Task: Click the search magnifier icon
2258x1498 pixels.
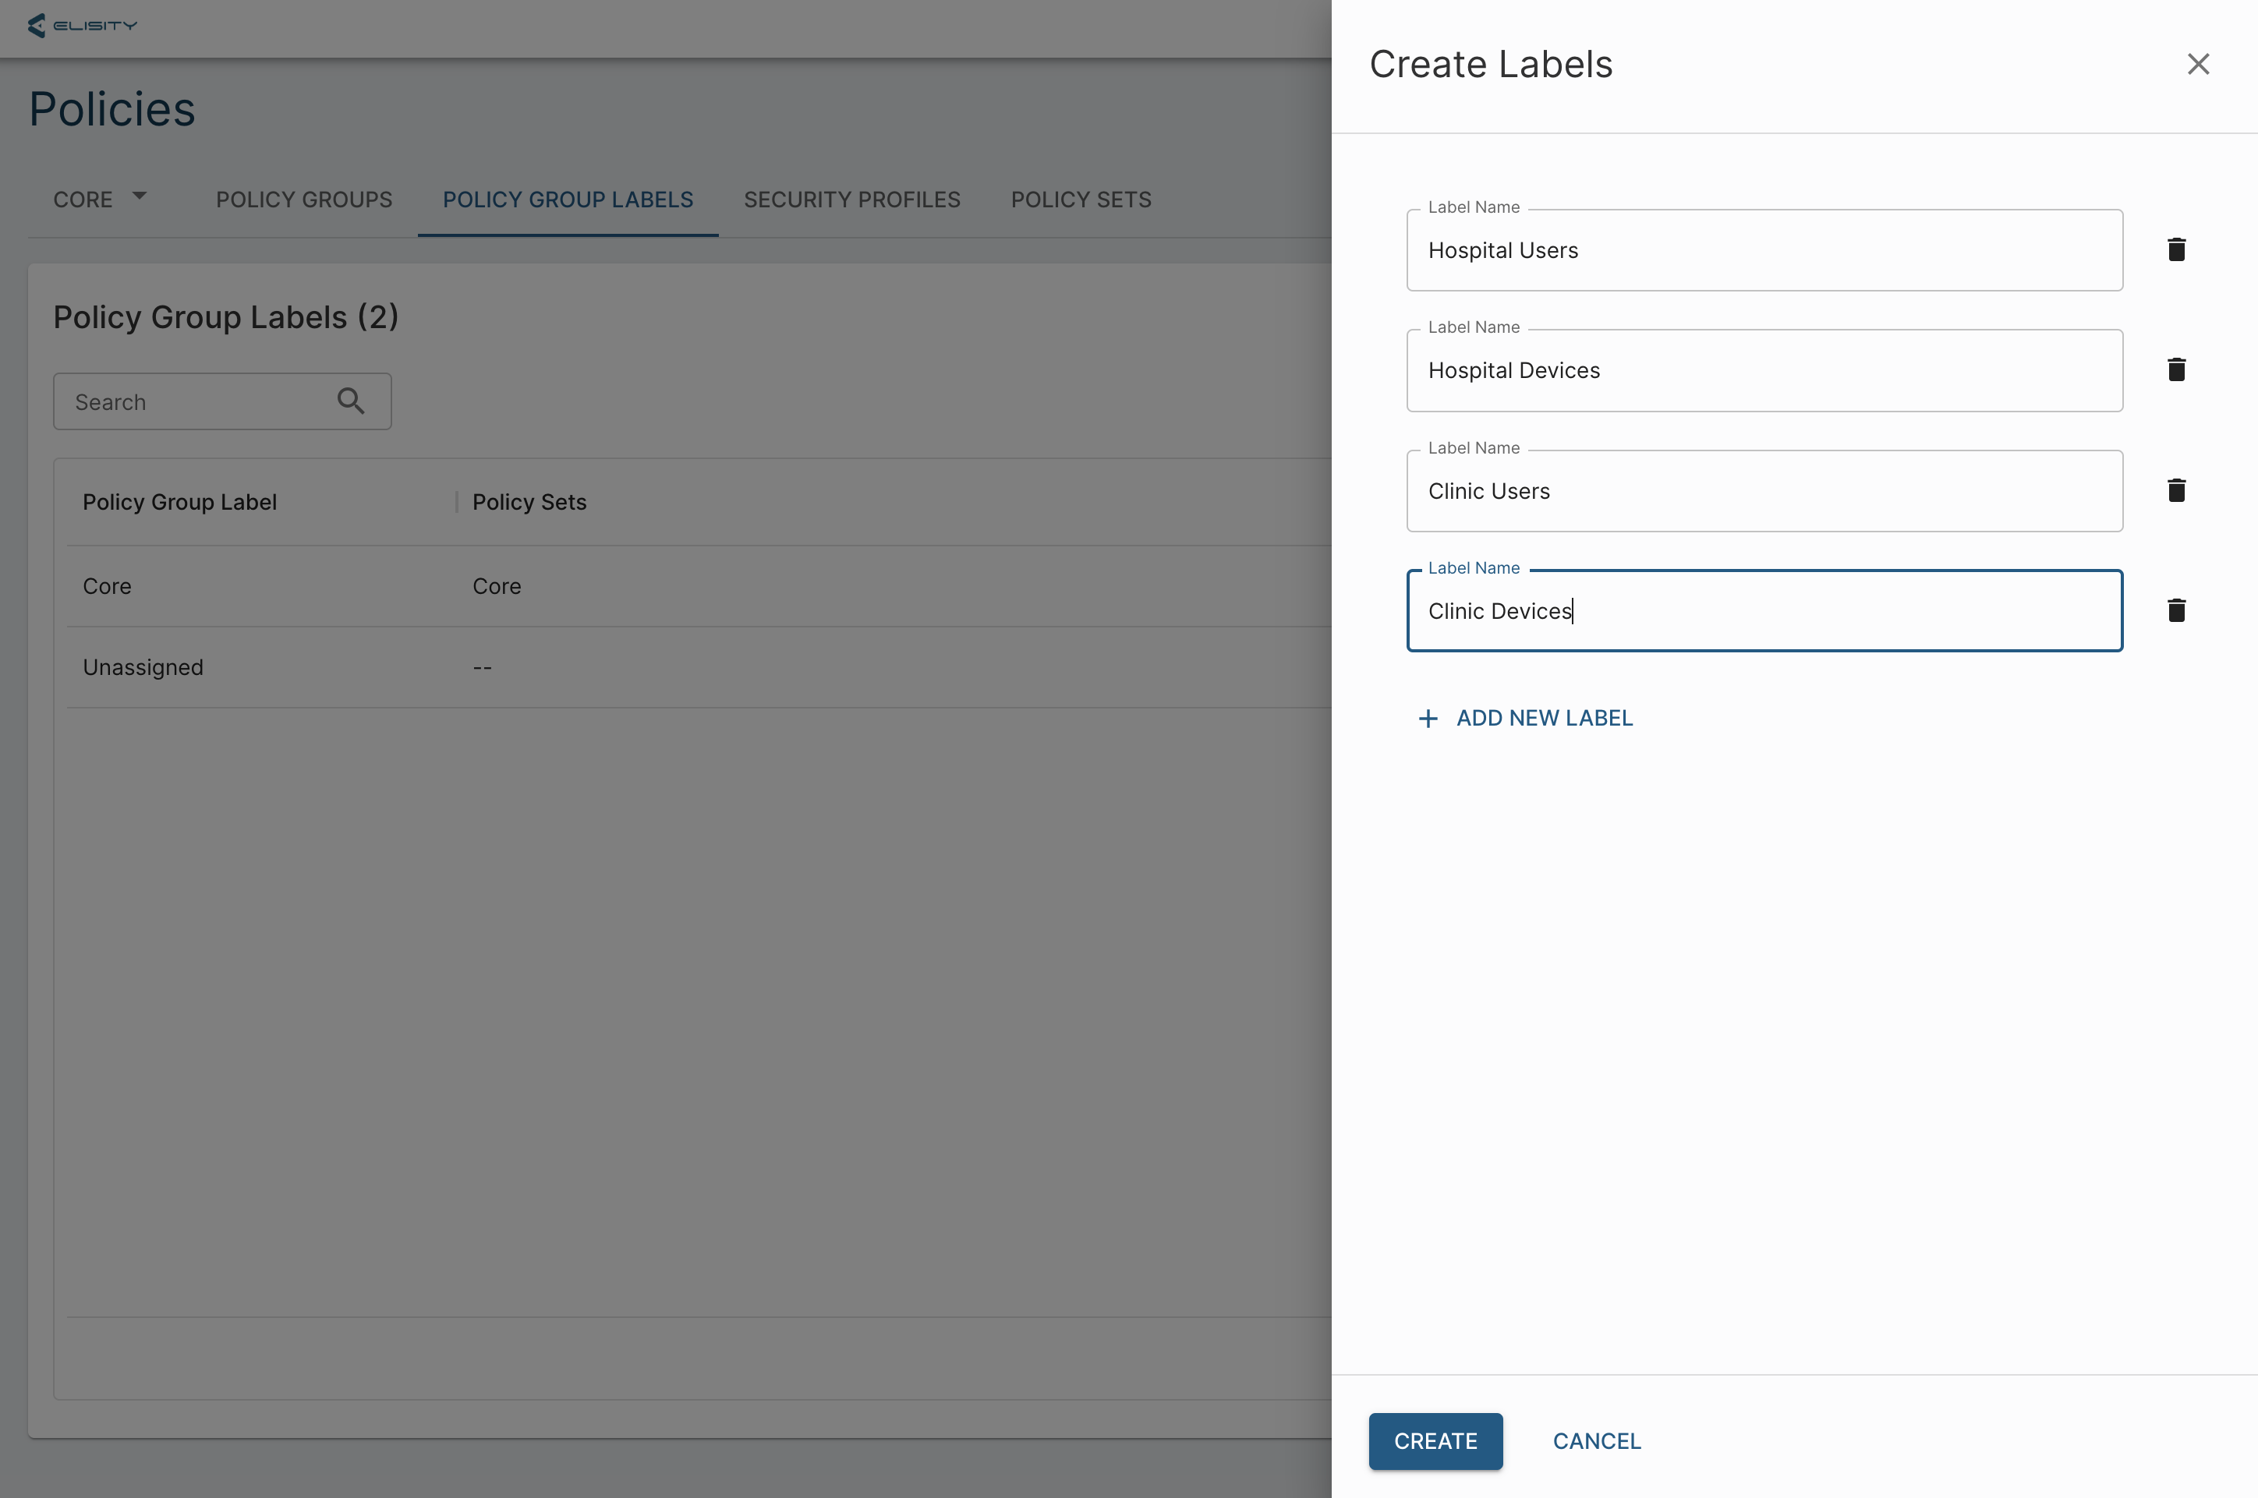Action: pyautogui.click(x=351, y=401)
